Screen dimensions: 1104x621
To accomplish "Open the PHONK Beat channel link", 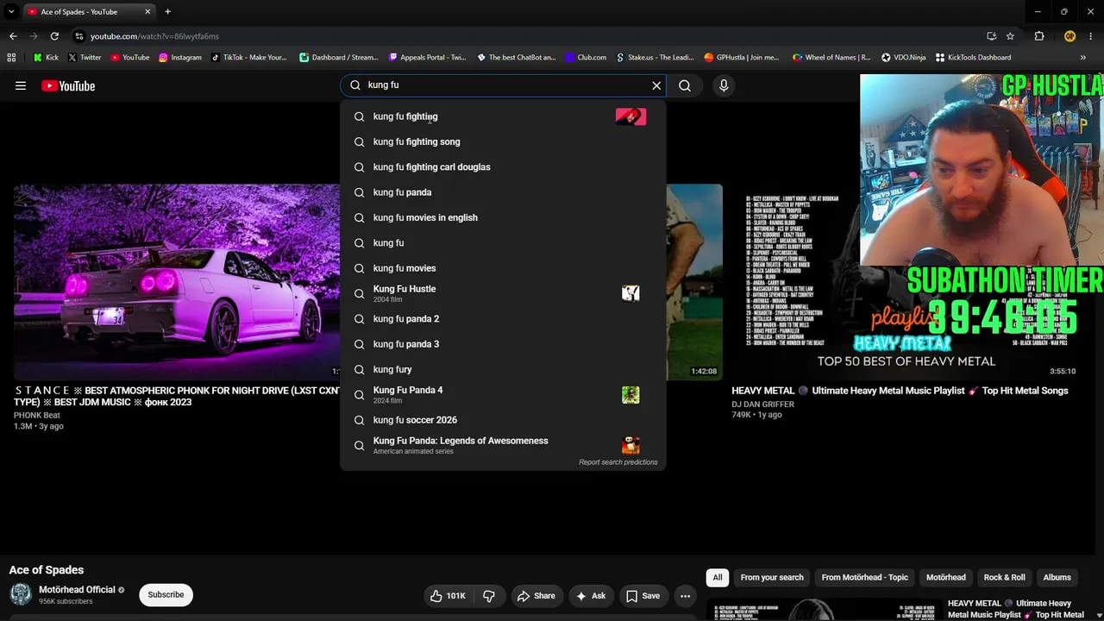I will pos(37,416).
